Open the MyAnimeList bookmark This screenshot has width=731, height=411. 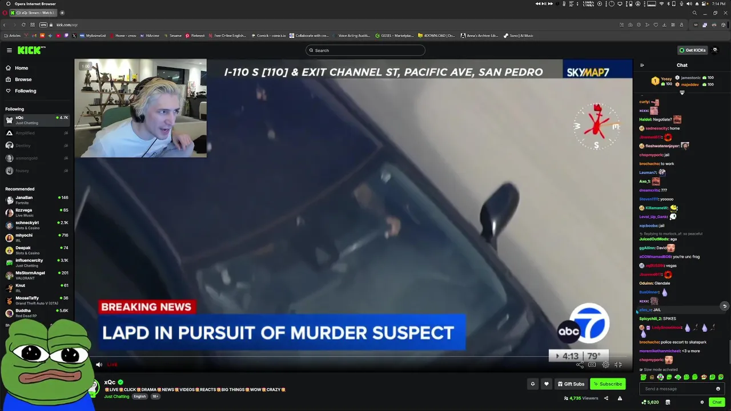(93, 35)
